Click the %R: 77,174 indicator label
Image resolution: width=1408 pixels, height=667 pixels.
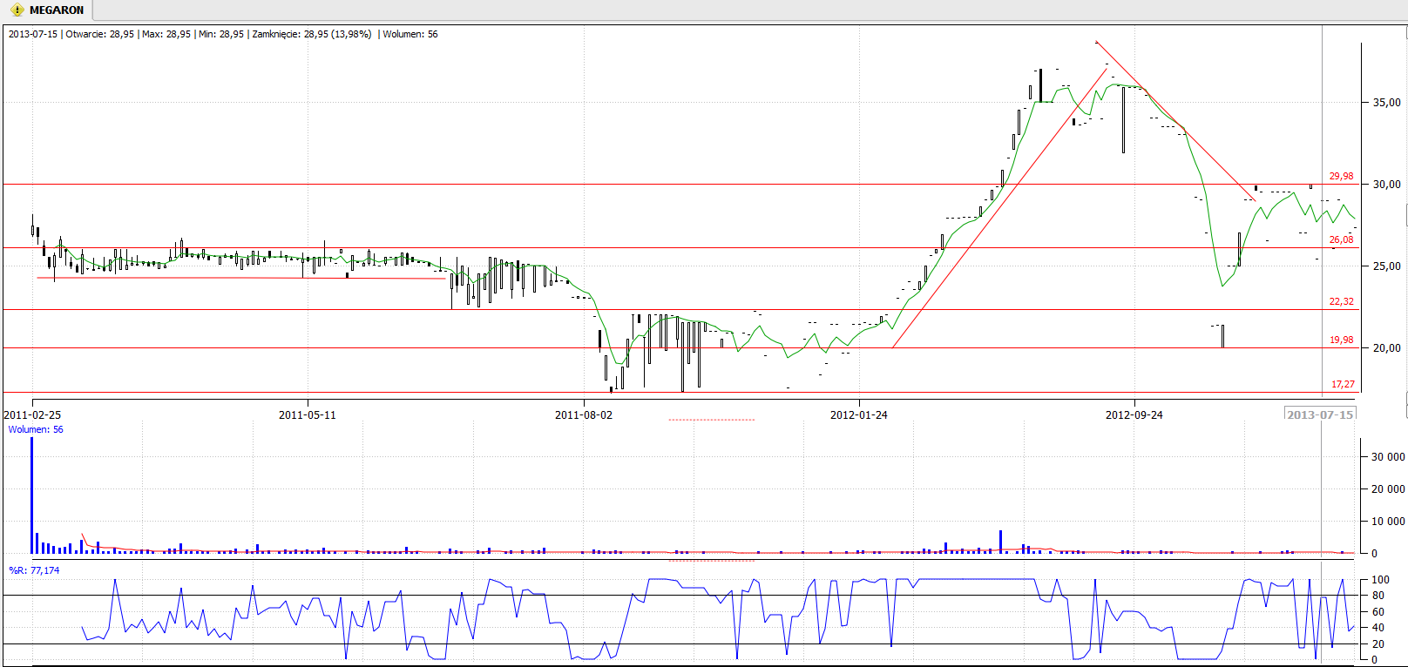[34, 570]
